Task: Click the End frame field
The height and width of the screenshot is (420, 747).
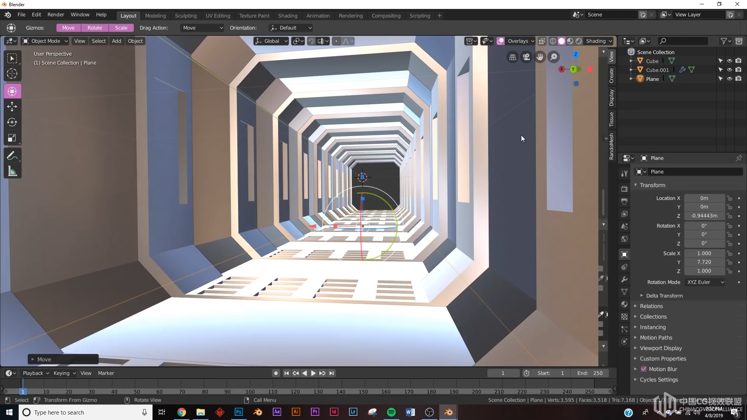Action: [590, 373]
